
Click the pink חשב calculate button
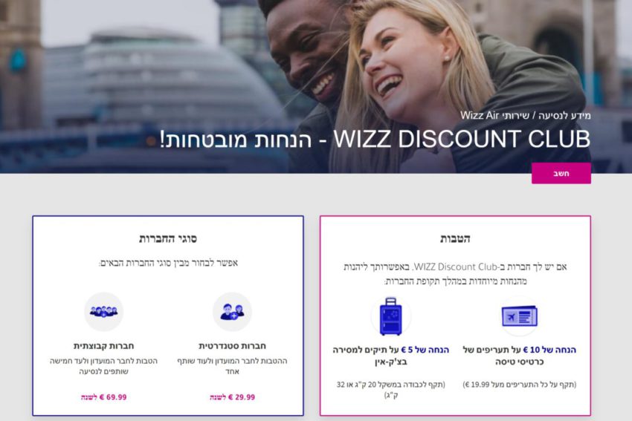(561, 174)
